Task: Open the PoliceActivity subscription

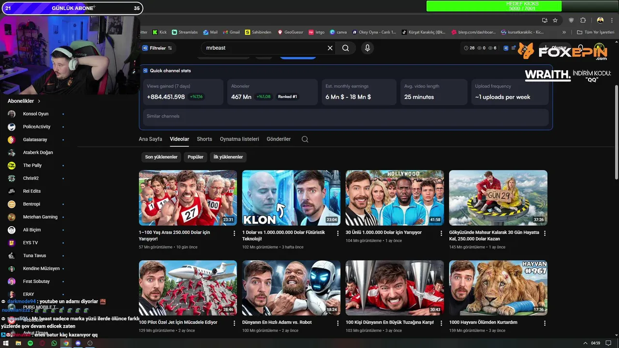Action: 36,127
